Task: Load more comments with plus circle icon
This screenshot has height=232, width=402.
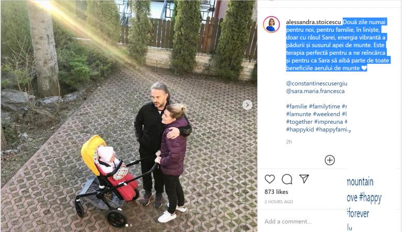Action: pyautogui.click(x=330, y=160)
